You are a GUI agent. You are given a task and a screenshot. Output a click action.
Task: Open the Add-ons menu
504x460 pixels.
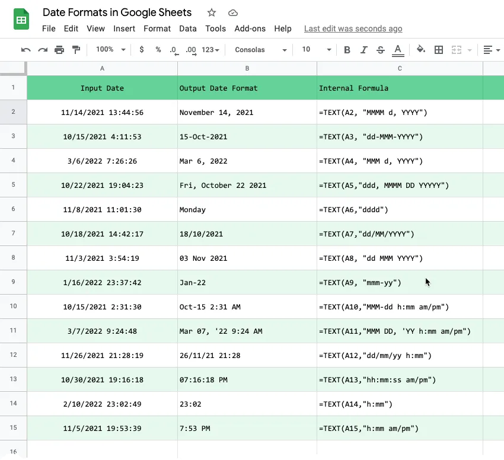(250, 28)
